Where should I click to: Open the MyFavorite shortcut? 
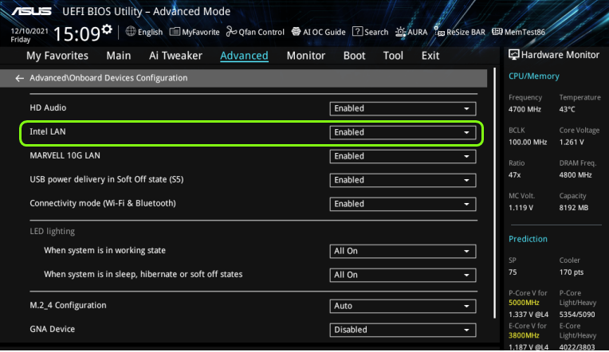coord(194,32)
